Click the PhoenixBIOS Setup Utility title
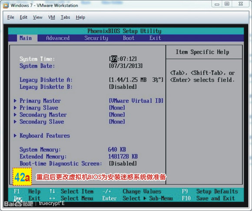 (124, 31)
